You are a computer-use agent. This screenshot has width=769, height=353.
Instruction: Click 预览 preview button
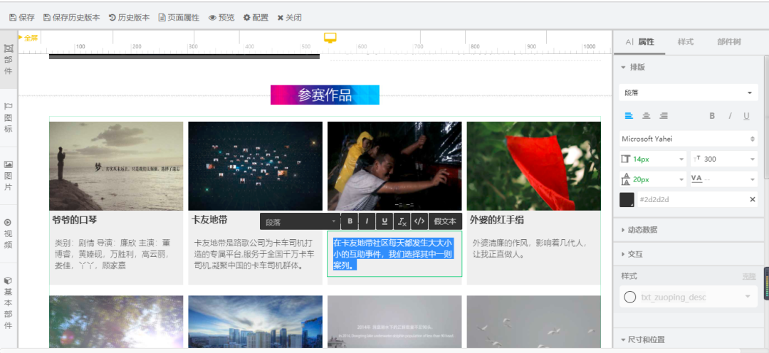click(x=221, y=18)
